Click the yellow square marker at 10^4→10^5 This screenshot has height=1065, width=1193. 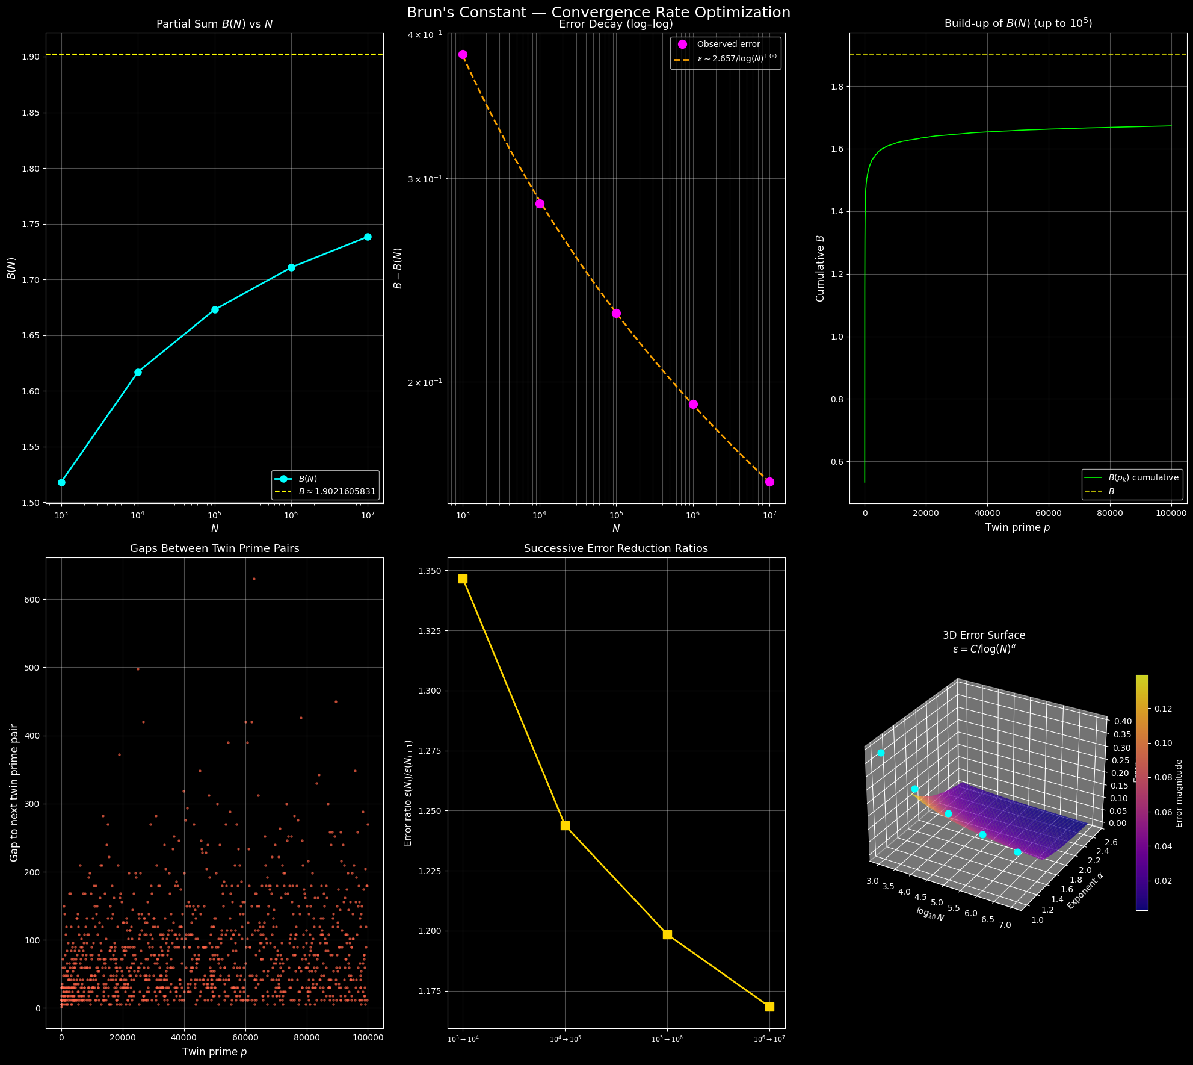point(565,825)
